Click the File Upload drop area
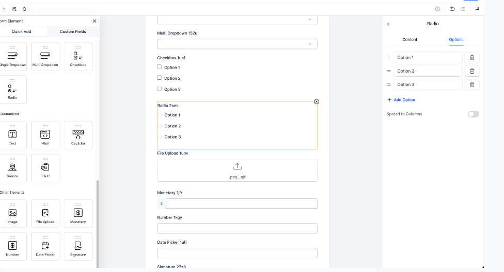 point(237,171)
